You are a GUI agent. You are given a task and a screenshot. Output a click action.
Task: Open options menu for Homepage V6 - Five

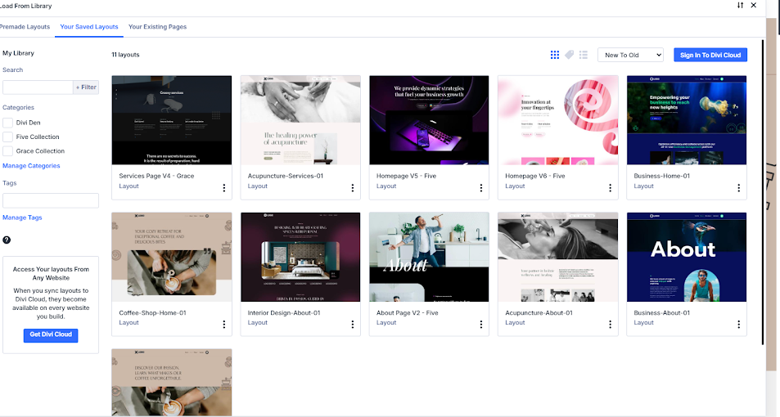(610, 188)
